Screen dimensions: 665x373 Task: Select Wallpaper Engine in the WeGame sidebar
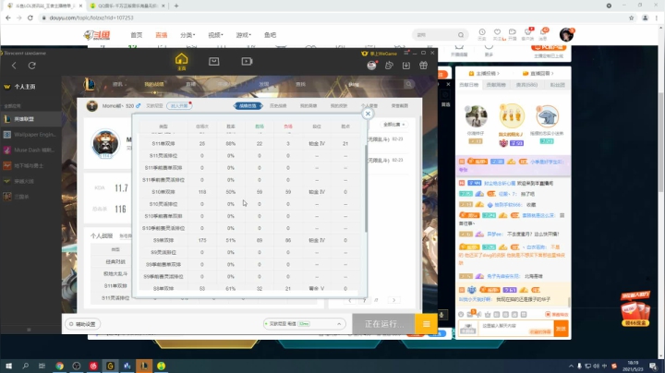point(30,135)
